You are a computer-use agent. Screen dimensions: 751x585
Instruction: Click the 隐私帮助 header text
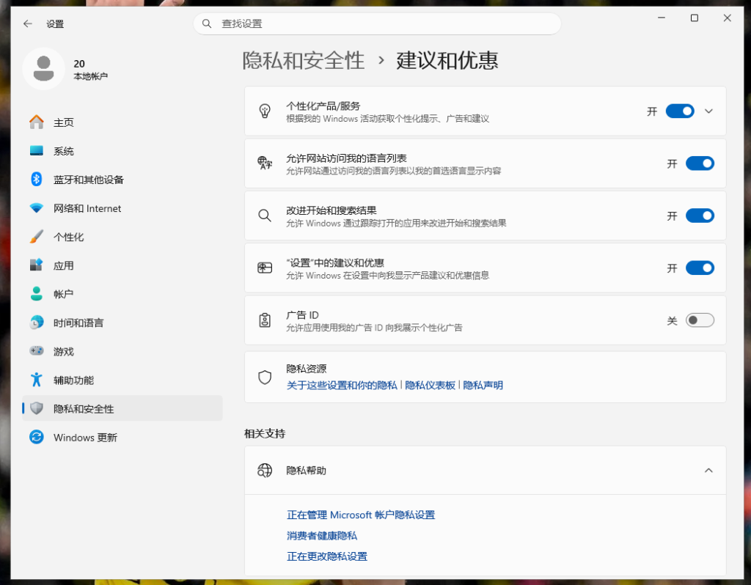coord(306,471)
